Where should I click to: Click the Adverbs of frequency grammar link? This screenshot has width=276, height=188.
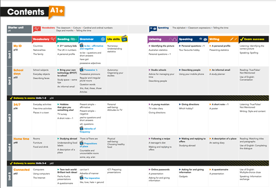click(x=88, y=130)
